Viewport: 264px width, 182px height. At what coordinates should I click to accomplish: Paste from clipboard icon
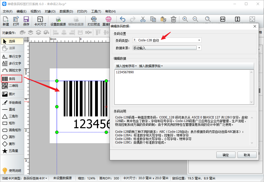pyautogui.click(x=163, y=19)
